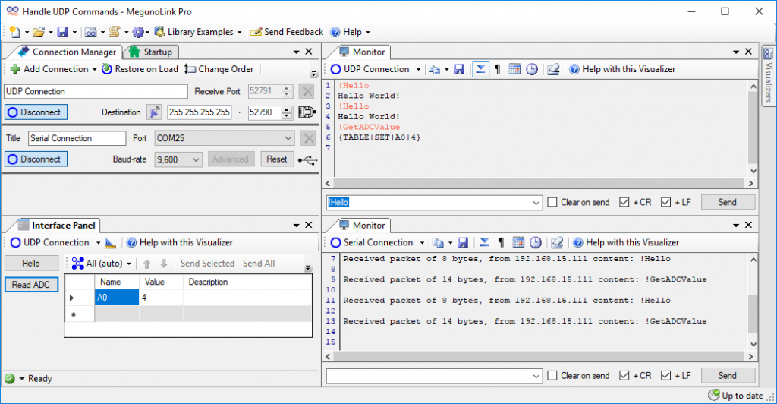The height and width of the screenshot is (404, 777).
Task: Switch to the Startup tab
Action: click(151, 52)
